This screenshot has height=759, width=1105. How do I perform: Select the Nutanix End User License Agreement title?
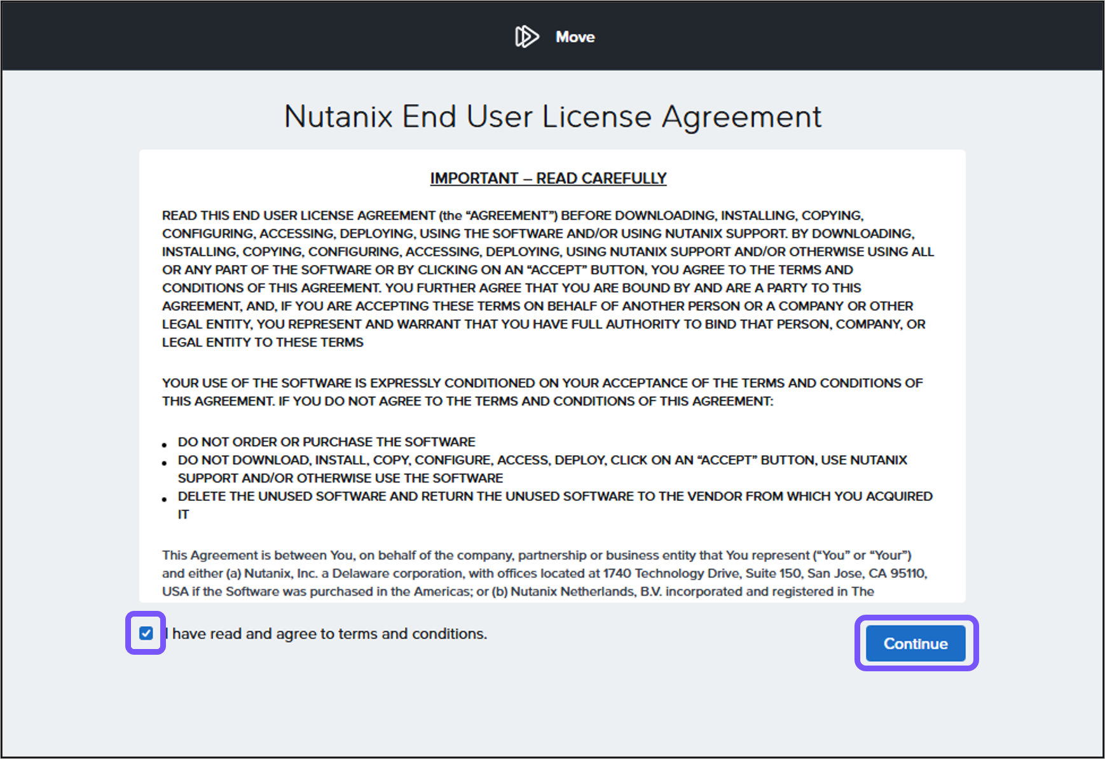(552, 116)
